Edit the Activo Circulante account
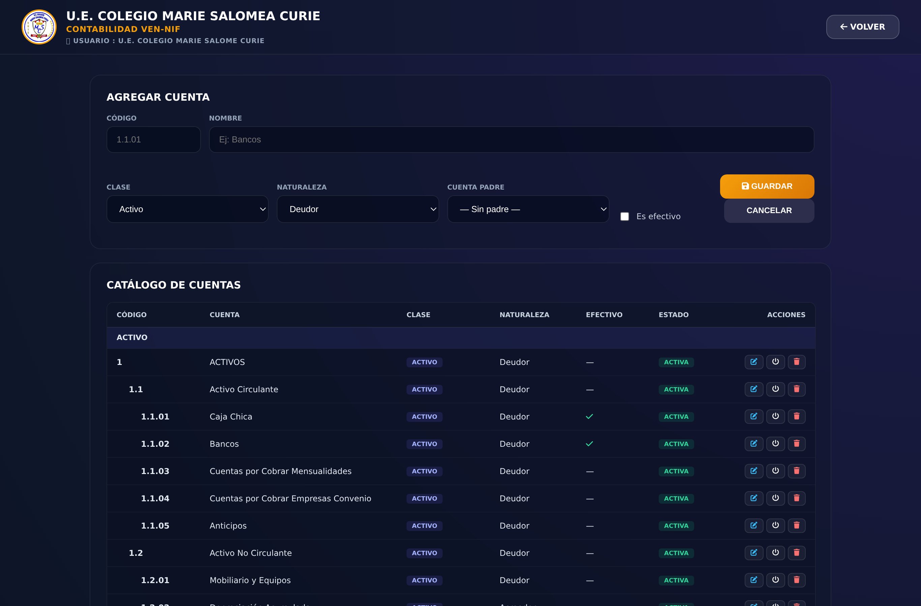 click(754, 389)
